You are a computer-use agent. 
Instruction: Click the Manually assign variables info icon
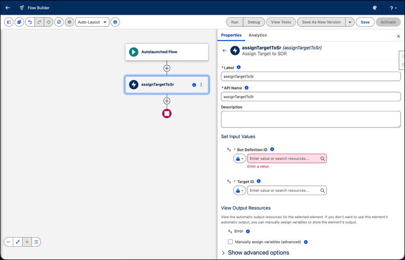pyautogui.click(x=306, y=242)
